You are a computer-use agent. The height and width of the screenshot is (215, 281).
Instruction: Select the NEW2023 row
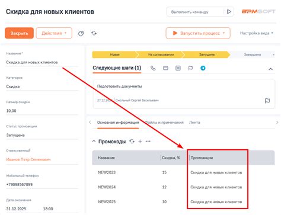pyautogui.click(x=183, y=172)
